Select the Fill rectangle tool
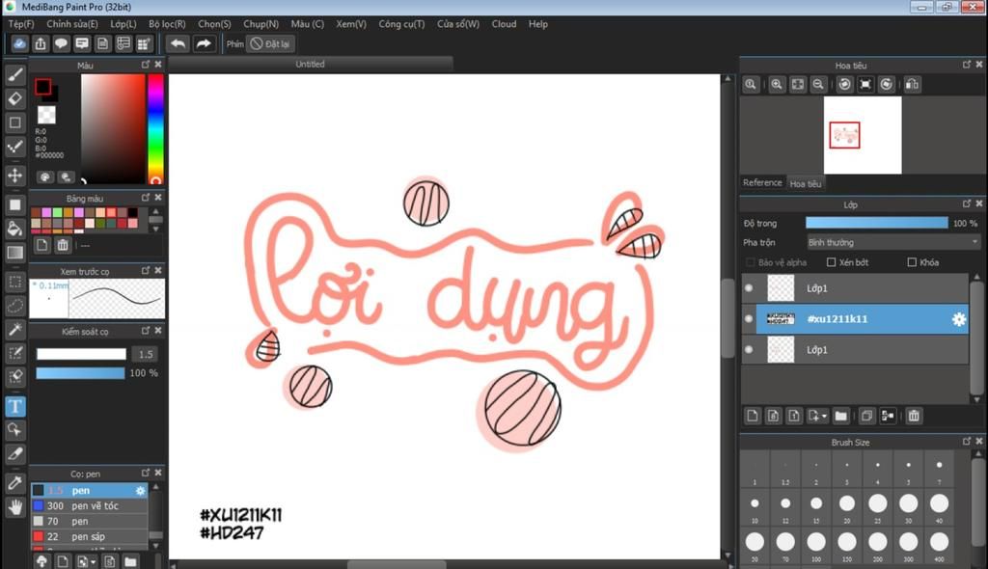Viewport: 988px width, 569px height. [15, 204]
